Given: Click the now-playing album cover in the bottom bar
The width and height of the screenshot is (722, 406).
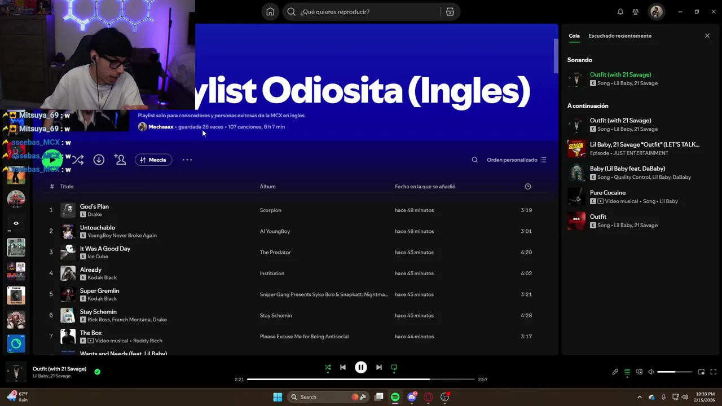Looking at the screenshot, I should click(16, 372).
